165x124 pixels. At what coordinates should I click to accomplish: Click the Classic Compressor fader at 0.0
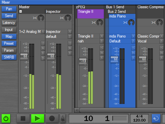(x=143, y=59)
